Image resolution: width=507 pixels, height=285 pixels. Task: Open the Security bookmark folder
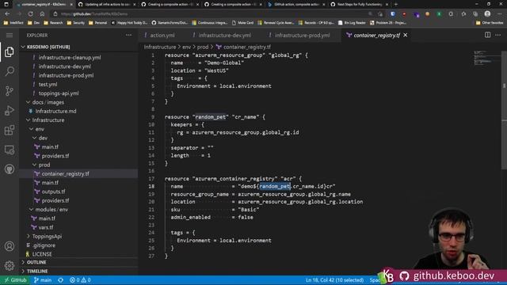point(76,23)
